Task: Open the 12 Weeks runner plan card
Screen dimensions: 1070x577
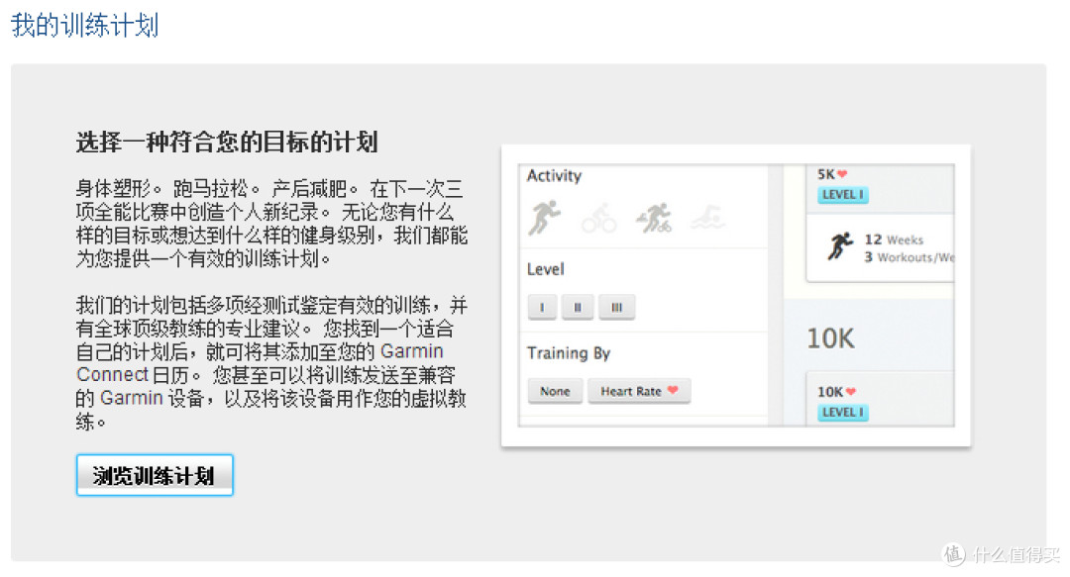Action: (x=881, y=248)
